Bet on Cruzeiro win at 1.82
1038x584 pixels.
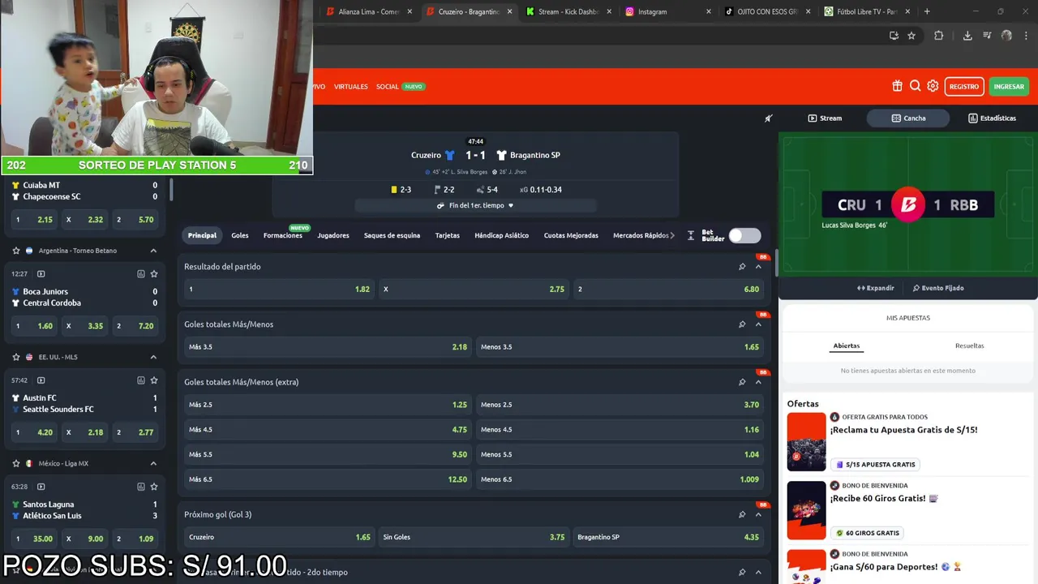point(279,289)
